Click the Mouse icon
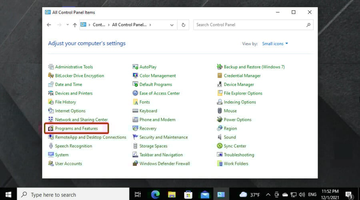Screen dimensions: 360x200 point(220,111)
